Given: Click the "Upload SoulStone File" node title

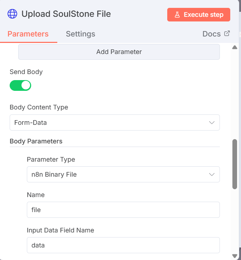Looking at the screenshot, I should pos(66,14).
